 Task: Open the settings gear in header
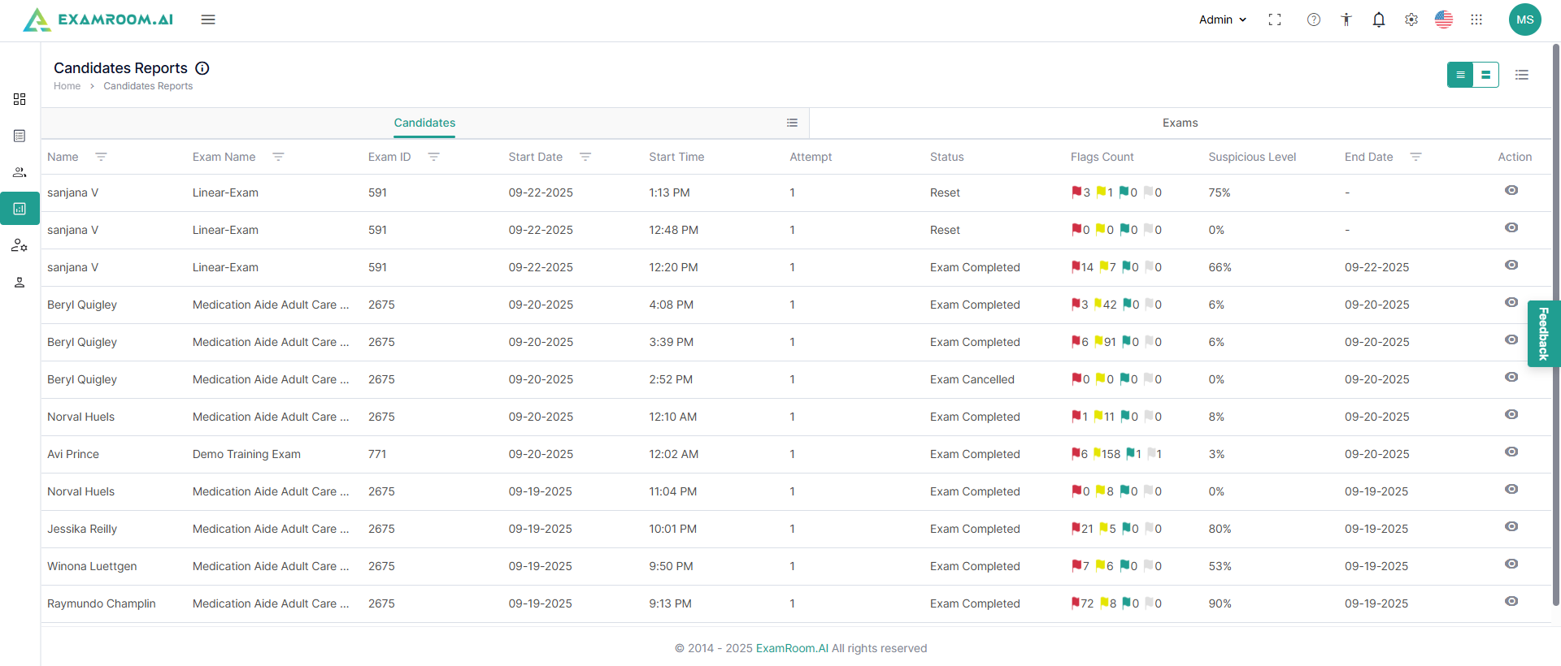coord(1411,19)
